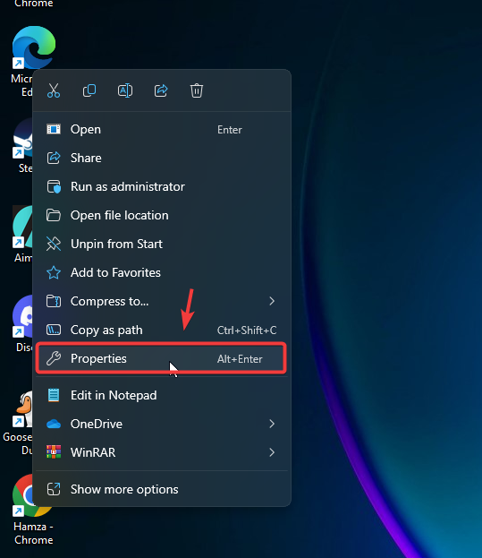Expand the OneDrive submenu chevron
482x558 pixels.
coord(272,424)
